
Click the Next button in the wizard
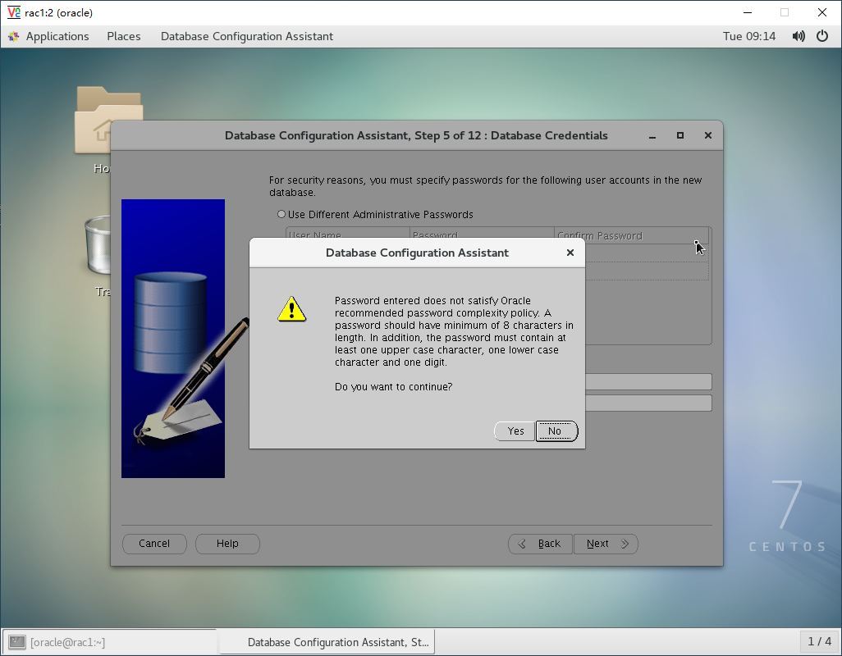click(606, 544)
